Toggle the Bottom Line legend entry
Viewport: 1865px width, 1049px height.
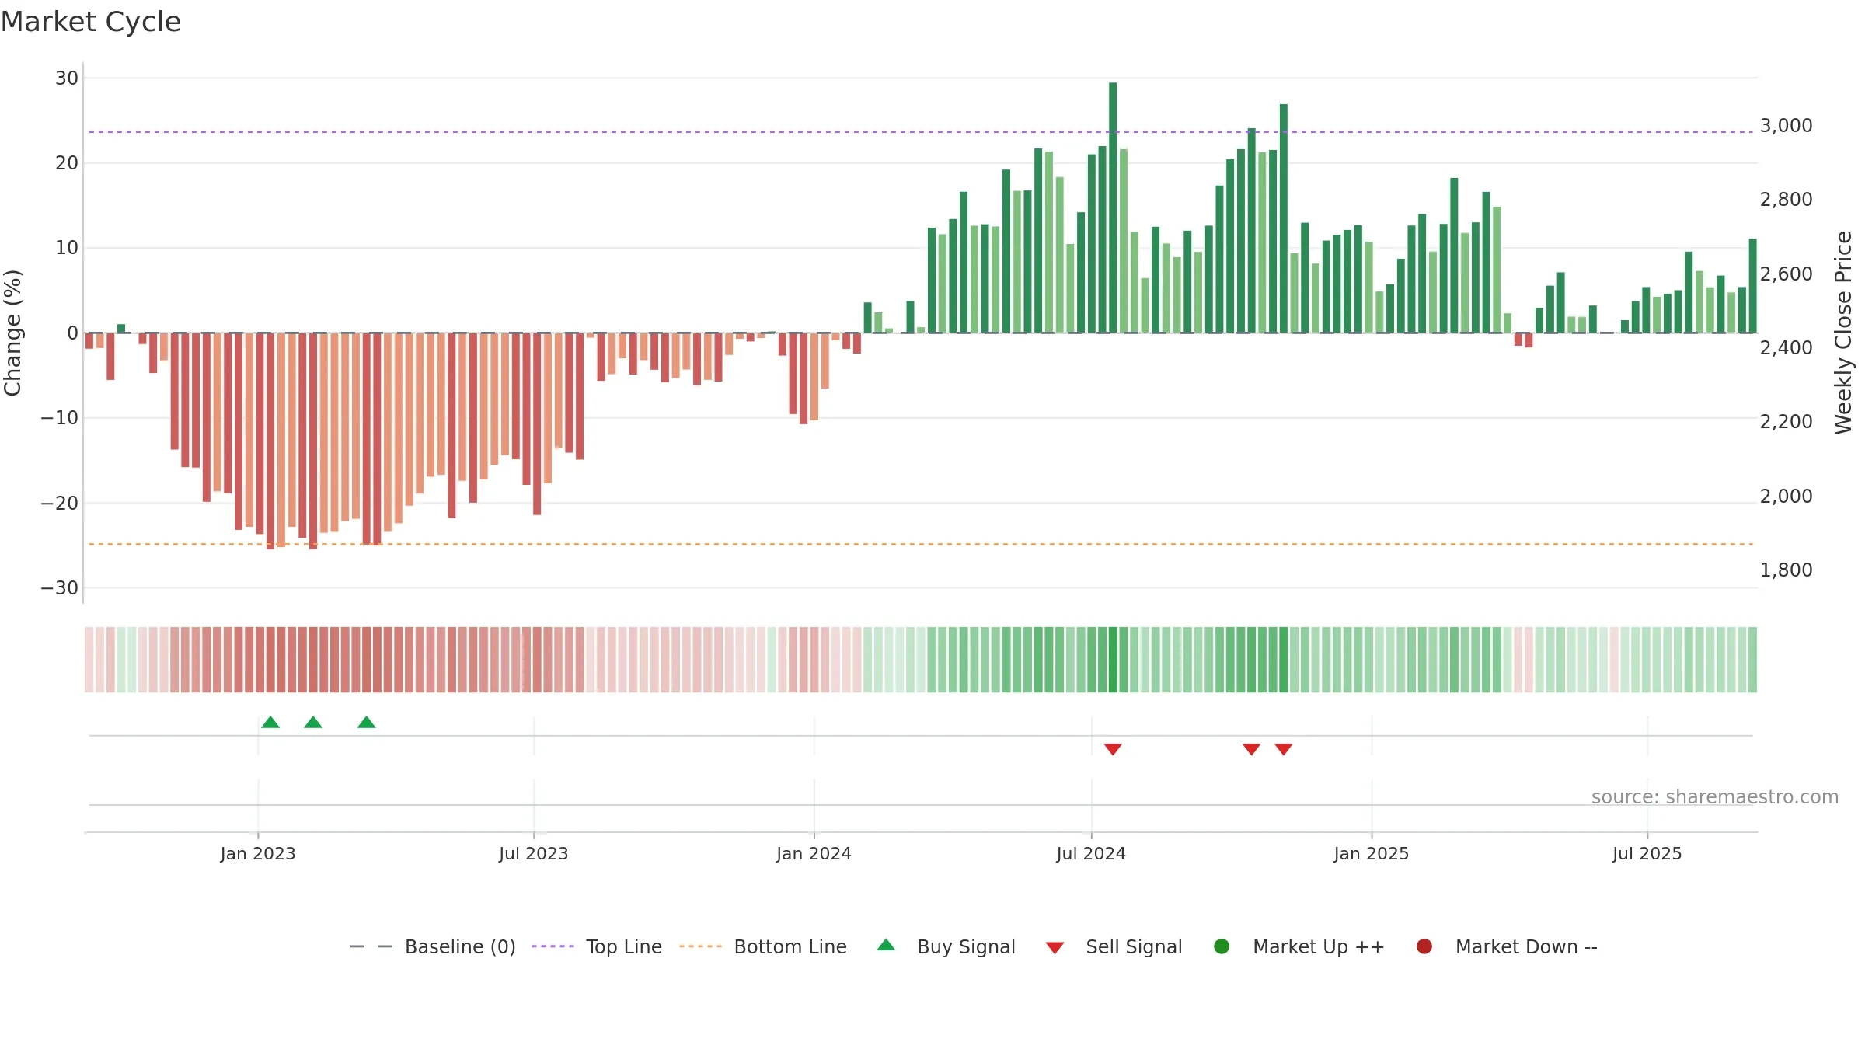(763, 946)
